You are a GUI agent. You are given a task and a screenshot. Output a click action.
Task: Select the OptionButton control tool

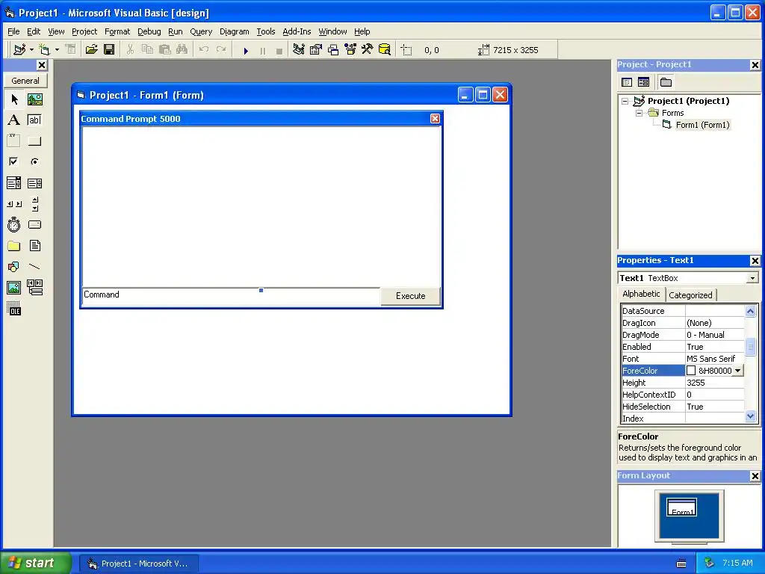click(x=34, y=161)
